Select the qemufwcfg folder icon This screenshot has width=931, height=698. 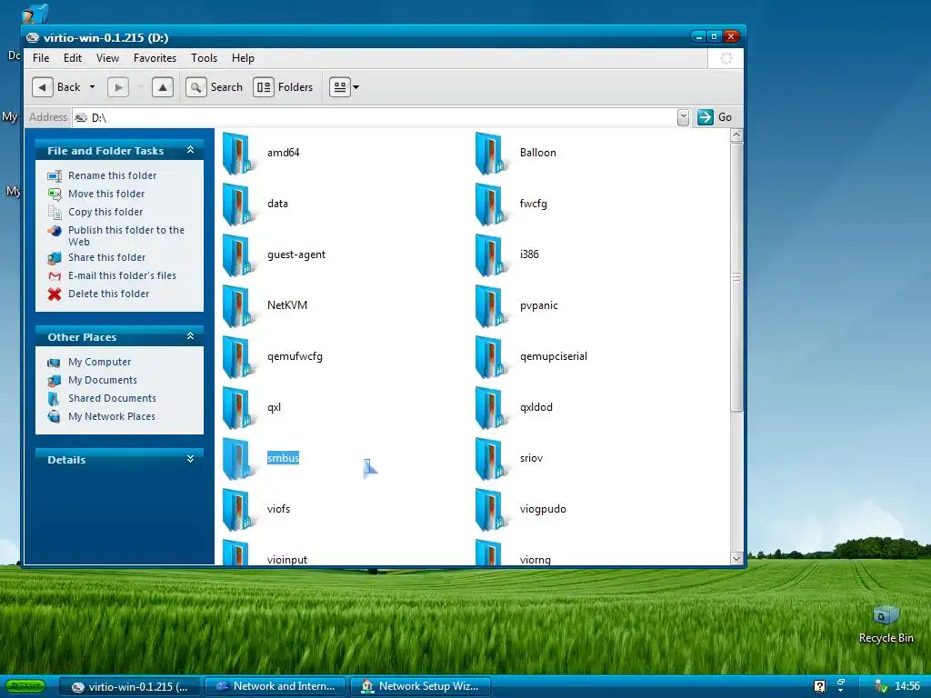click(239, 358)
